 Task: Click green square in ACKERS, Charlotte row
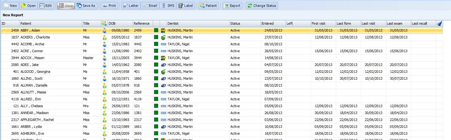156,37
